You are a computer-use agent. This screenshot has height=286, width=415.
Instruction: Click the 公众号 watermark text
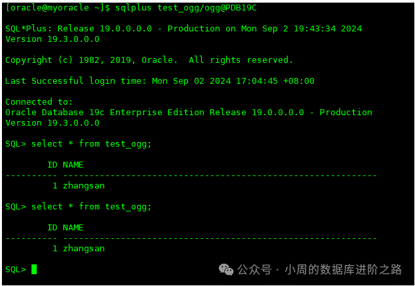click(254, 270)
